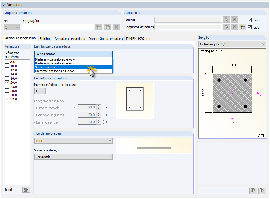The height and width of the screenshot is (199, 270).
Task: Go to Disposição da armadura tab
Action: (x=106, y=39)
